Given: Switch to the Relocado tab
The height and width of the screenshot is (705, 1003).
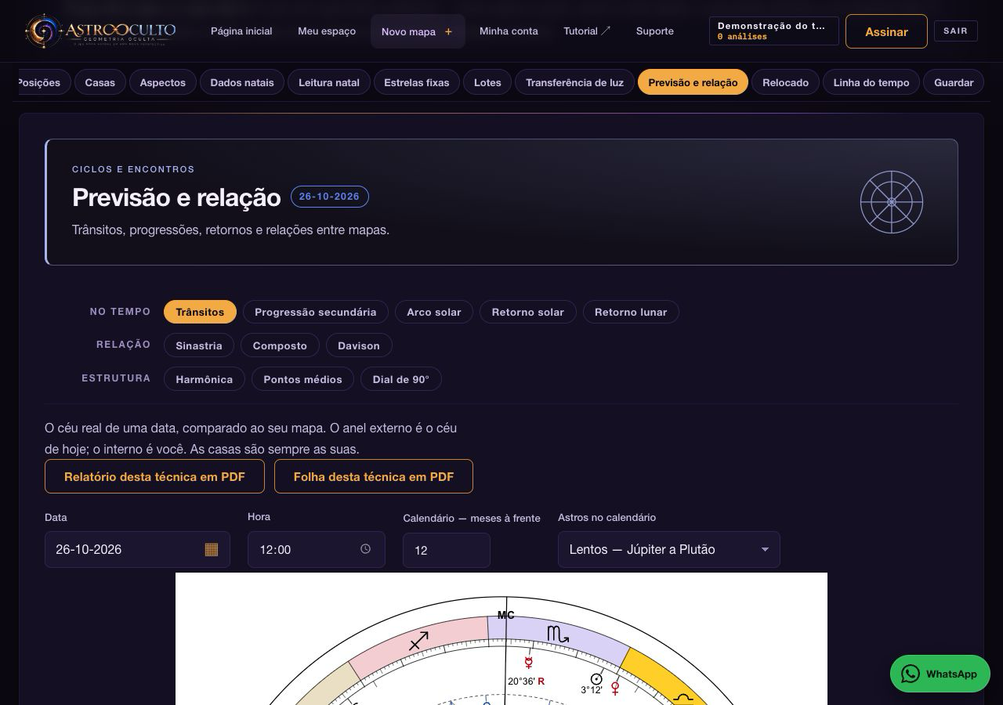Looking at the screenshot, I should coord(786,82).
